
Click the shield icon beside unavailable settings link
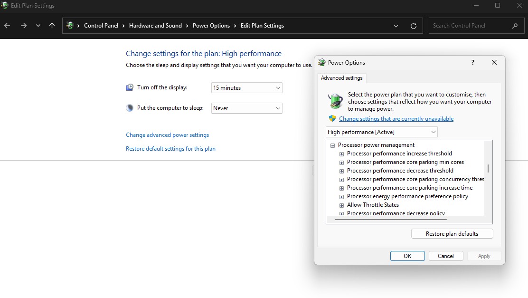tap(332, 119)
